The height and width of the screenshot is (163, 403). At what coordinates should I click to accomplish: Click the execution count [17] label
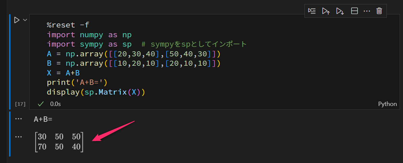point(20,104)
